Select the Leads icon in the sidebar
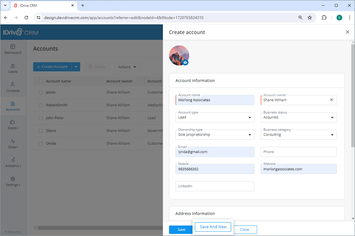 (13, 68)
